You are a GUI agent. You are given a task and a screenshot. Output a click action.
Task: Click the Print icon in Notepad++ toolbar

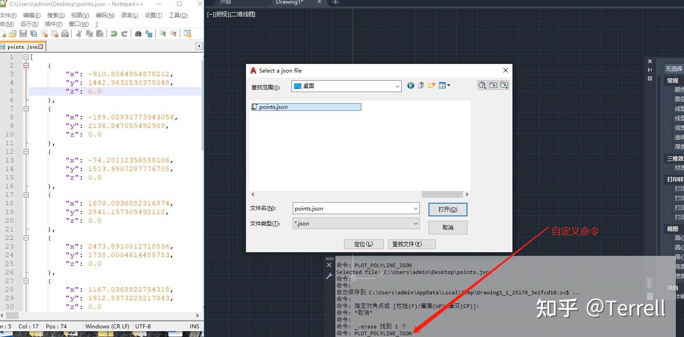[65, 33]
